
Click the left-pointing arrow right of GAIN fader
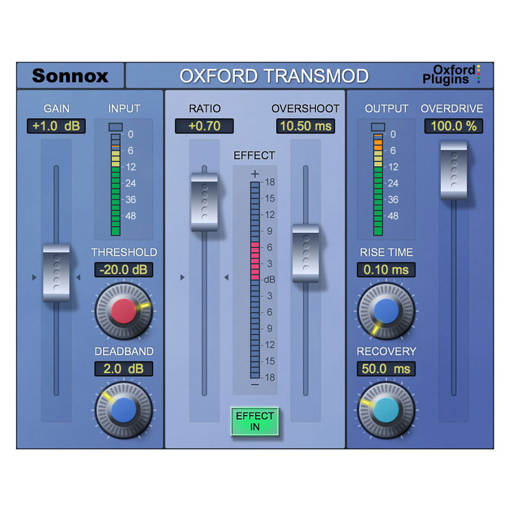[x=78, y=277]
